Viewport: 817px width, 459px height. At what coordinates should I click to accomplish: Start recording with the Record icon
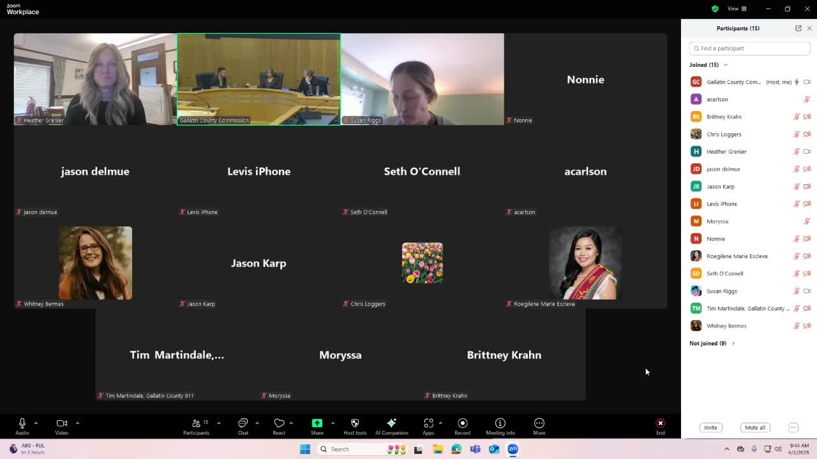click(462, 423)
